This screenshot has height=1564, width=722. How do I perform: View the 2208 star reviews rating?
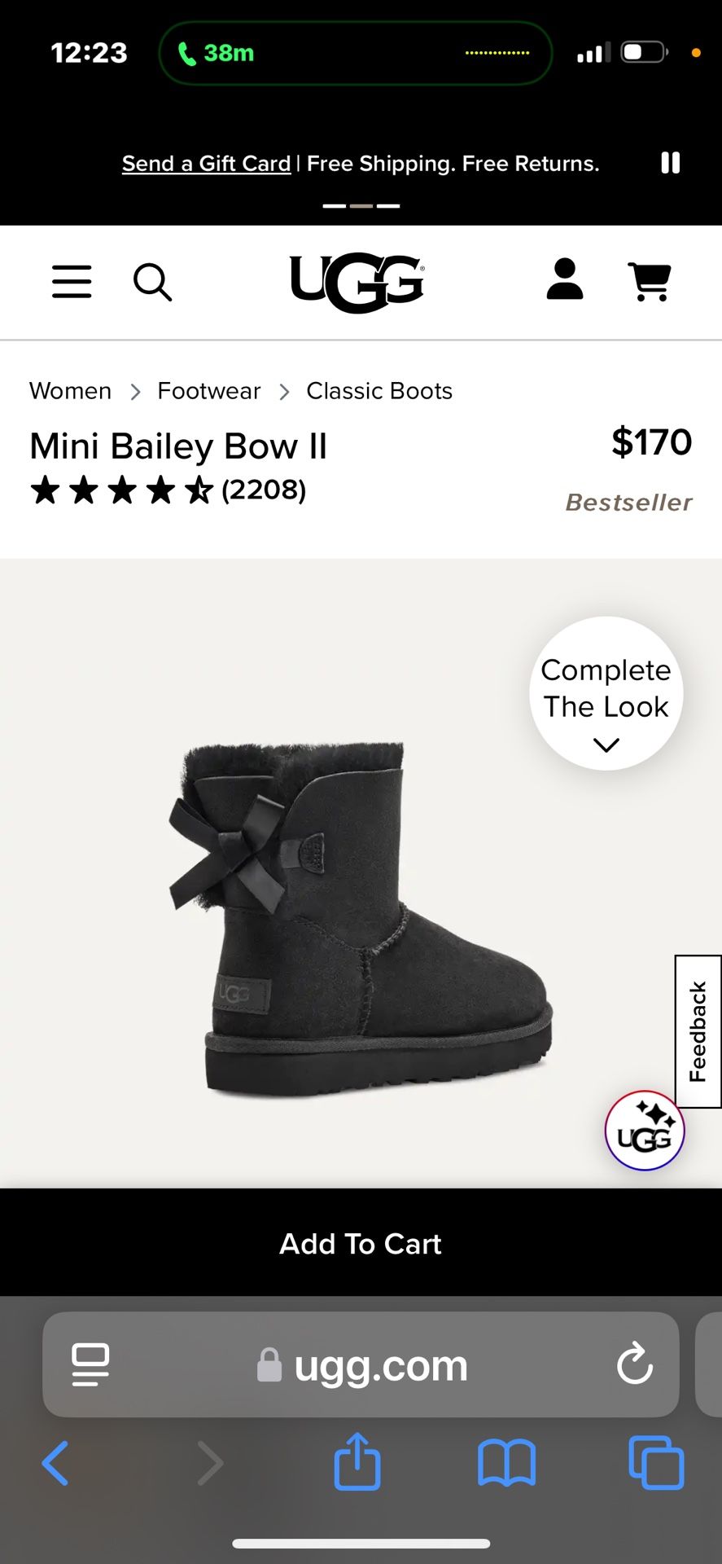(x=168, y=490)
